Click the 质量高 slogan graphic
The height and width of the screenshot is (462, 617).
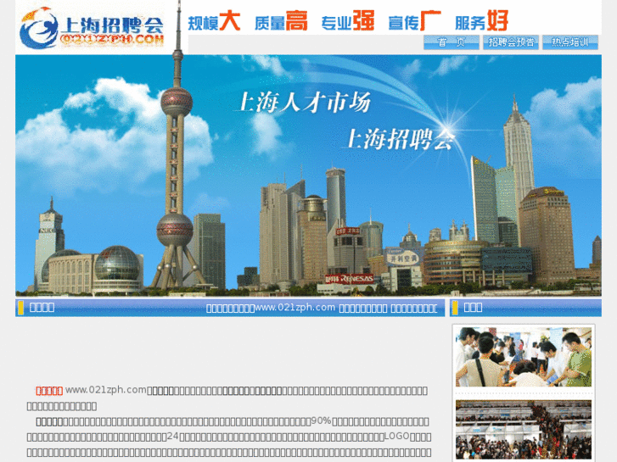coord(281,21)
